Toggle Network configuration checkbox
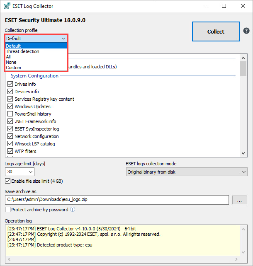The image size is (253, 266). coord(10,136)
